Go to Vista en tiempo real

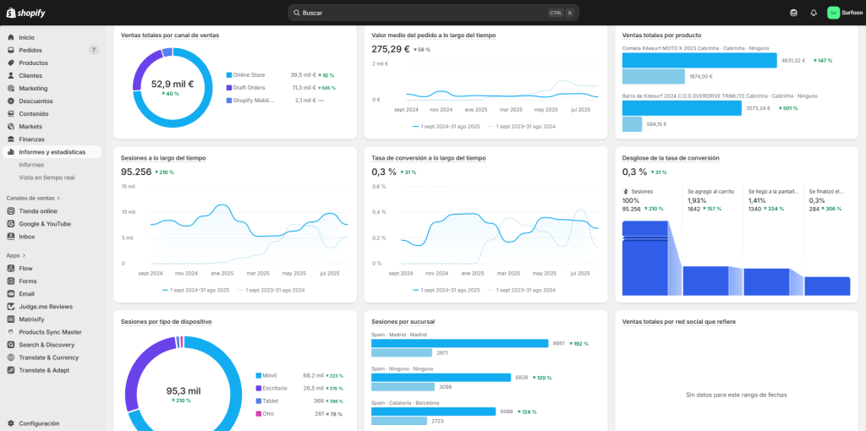[47, 177]
